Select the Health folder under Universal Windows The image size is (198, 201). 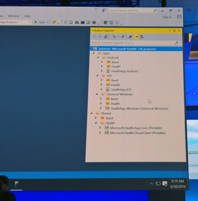pos(115,104)
